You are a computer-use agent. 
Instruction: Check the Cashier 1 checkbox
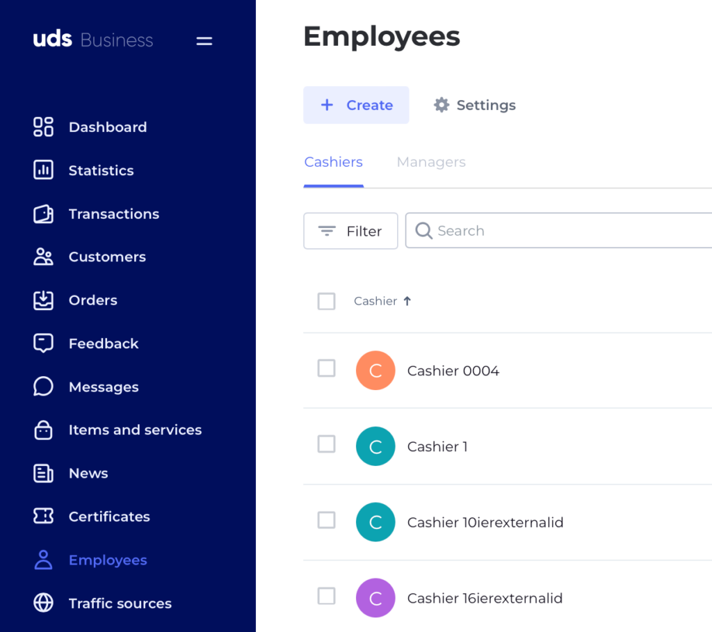tap(327, 444)
